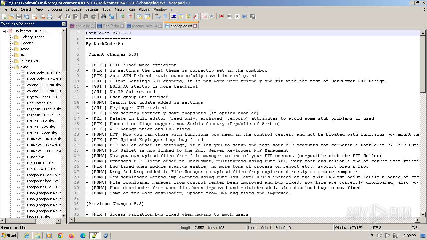This screenshot has width=427, height=240.
Task: Open the Document Map panel icon
Action: [188, 16]
